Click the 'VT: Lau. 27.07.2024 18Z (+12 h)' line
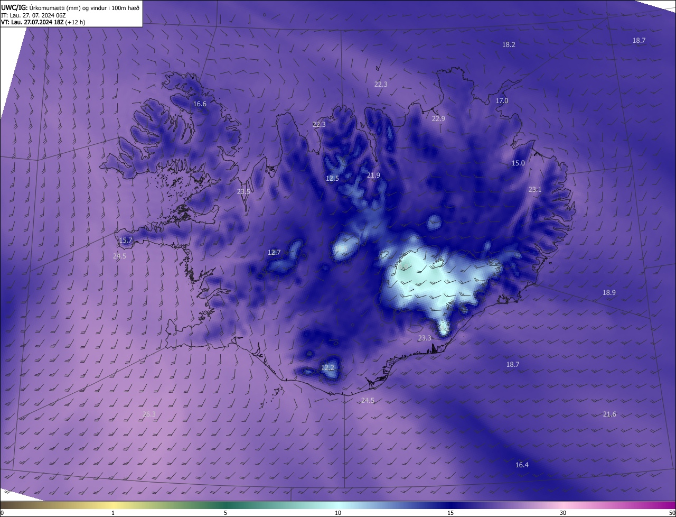The image size is (676, 517). [43, 22]
